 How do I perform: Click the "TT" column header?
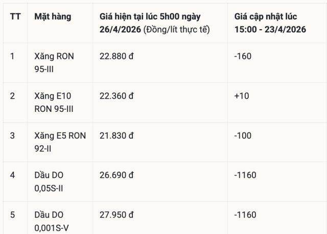click(x=15, y=16)
